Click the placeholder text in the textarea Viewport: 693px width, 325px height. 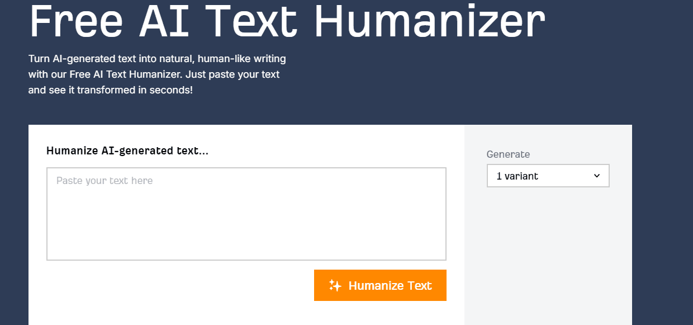pyautogui.click(x=105, y=181)
